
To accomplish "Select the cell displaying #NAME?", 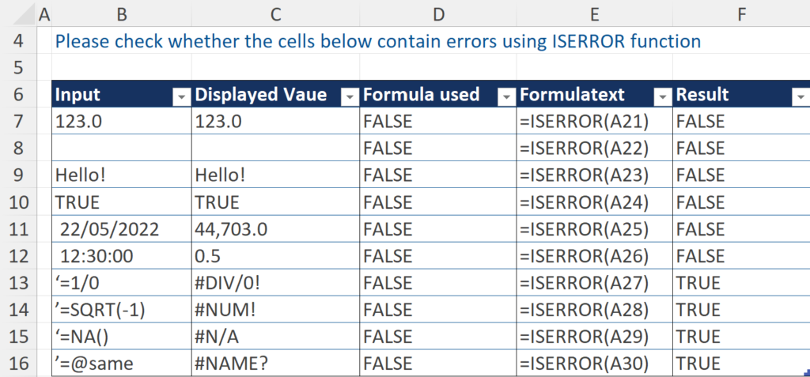I will click(274, 364).
